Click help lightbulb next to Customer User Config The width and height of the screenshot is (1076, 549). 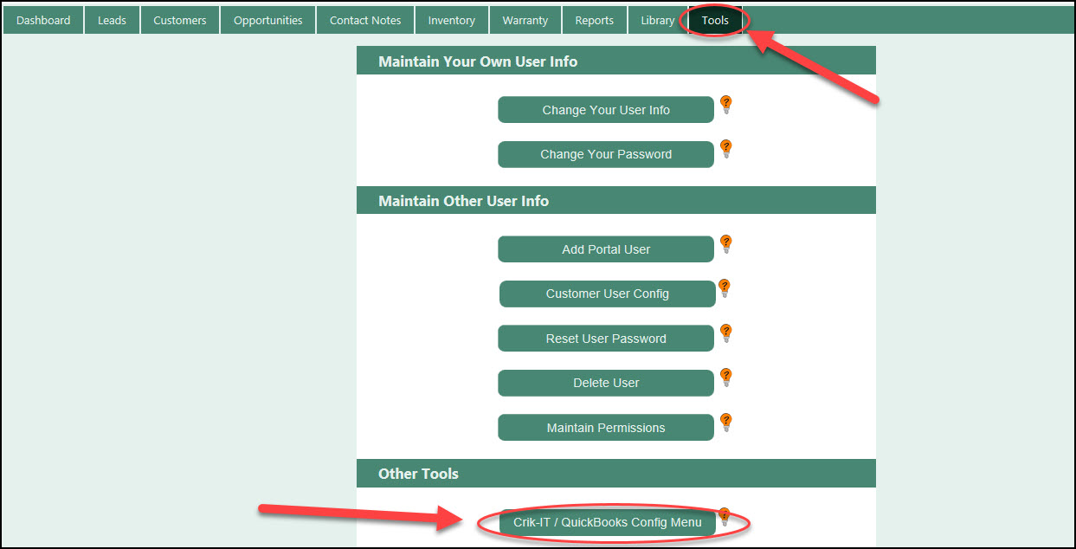(x=725, y=288)
